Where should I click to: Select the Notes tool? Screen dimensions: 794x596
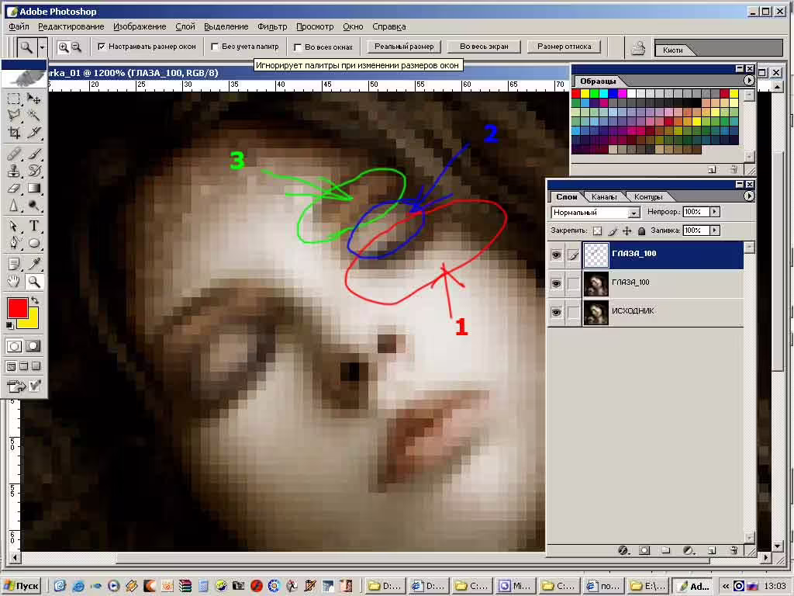click(14, 264)
